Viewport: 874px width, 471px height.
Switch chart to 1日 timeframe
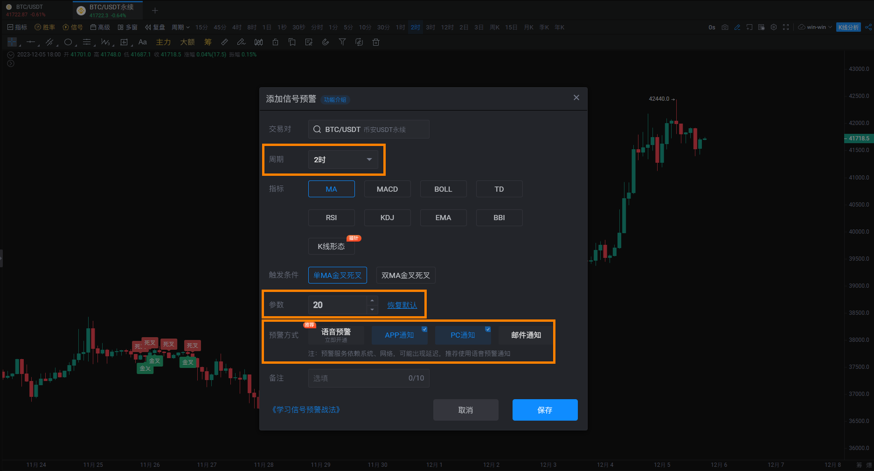pyautogui.click(x=267, y=27)
